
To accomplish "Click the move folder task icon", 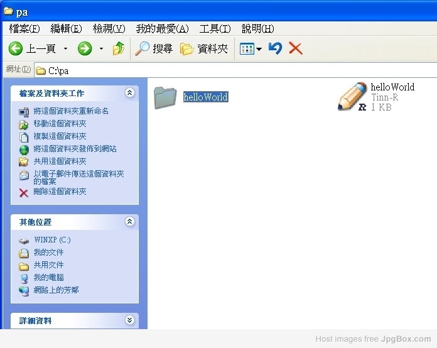I will pyautogui.click(x=24, y=124).
